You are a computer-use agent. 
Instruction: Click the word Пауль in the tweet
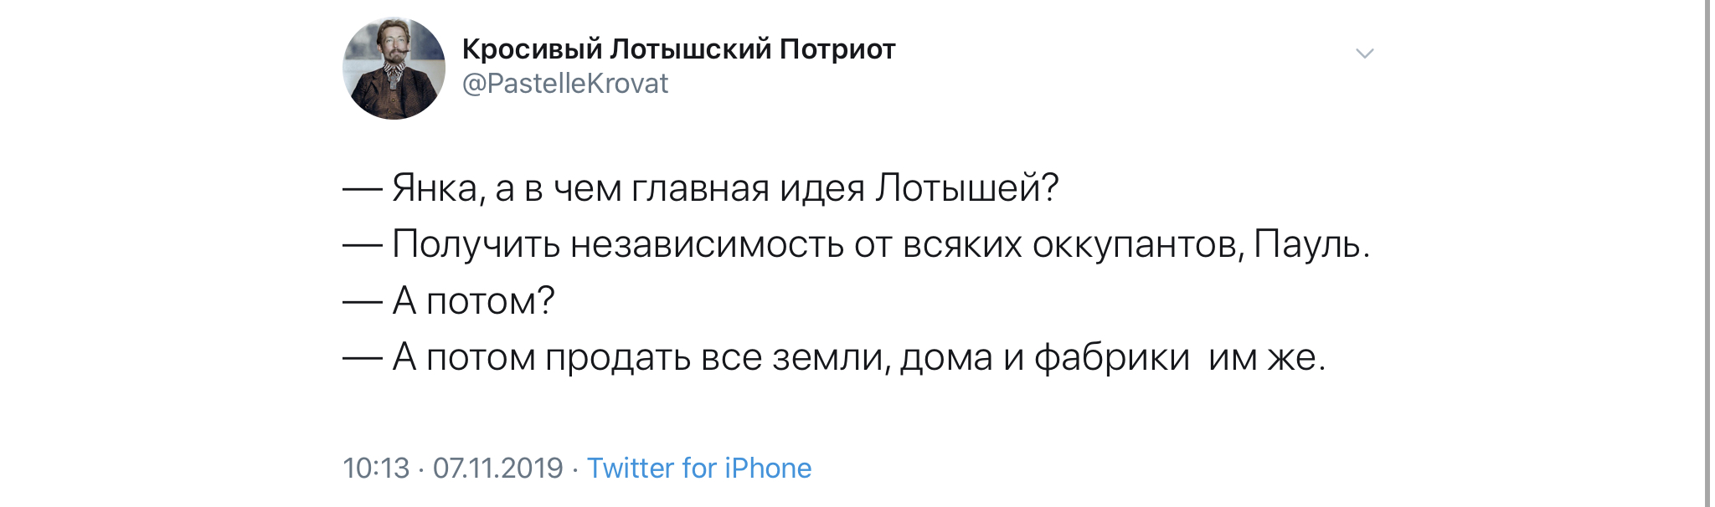[x=1306, y=244]
